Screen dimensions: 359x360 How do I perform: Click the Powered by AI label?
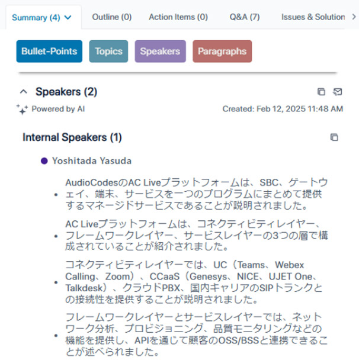tap(58, 109)
